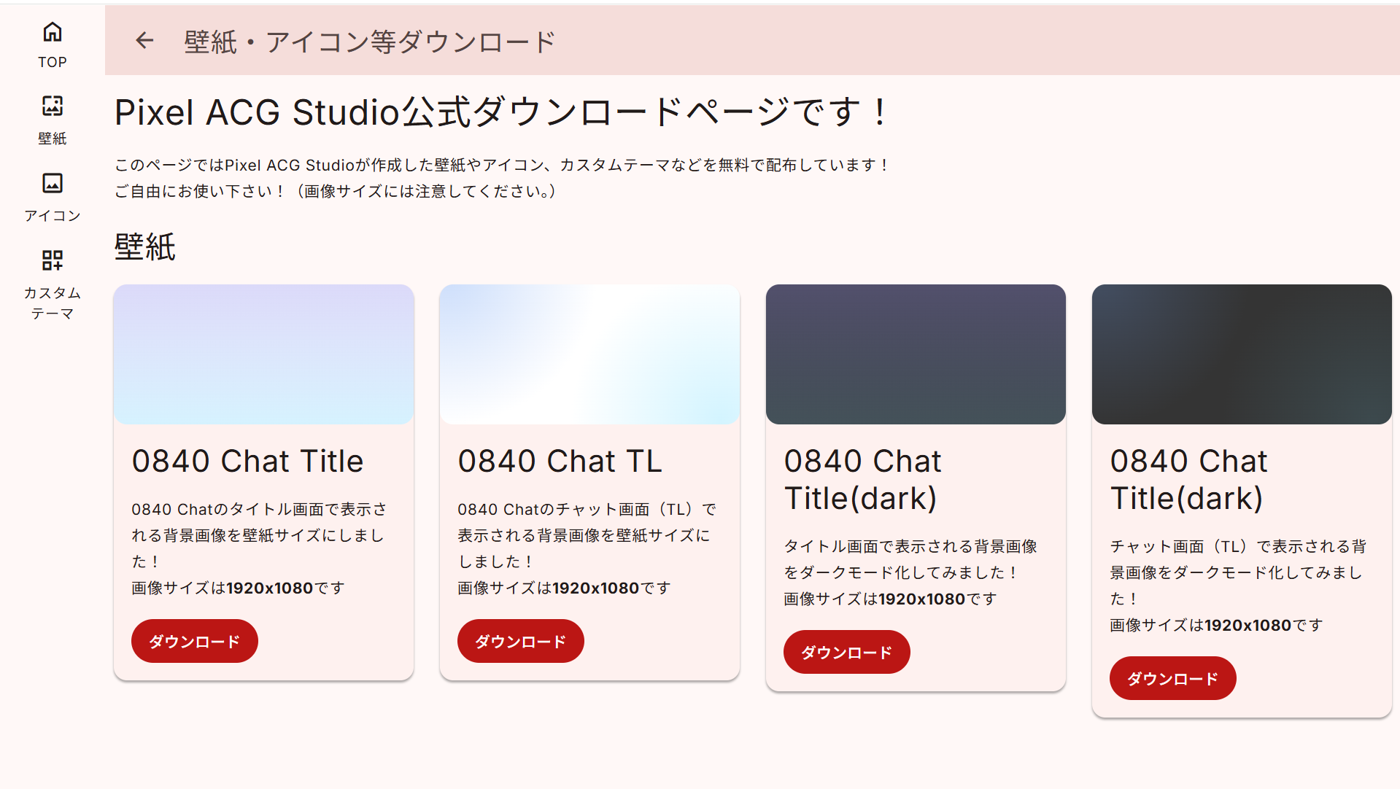Download the dark title-screen wallpaper (タイトル画面)
The image size is (1400, 789).
coord(847,653)
